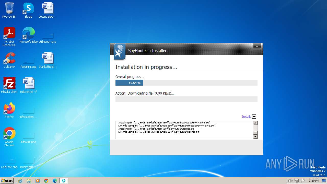Click the log line 'Installing file: license.txt'

pyautogui.click(x=156, y=129)
